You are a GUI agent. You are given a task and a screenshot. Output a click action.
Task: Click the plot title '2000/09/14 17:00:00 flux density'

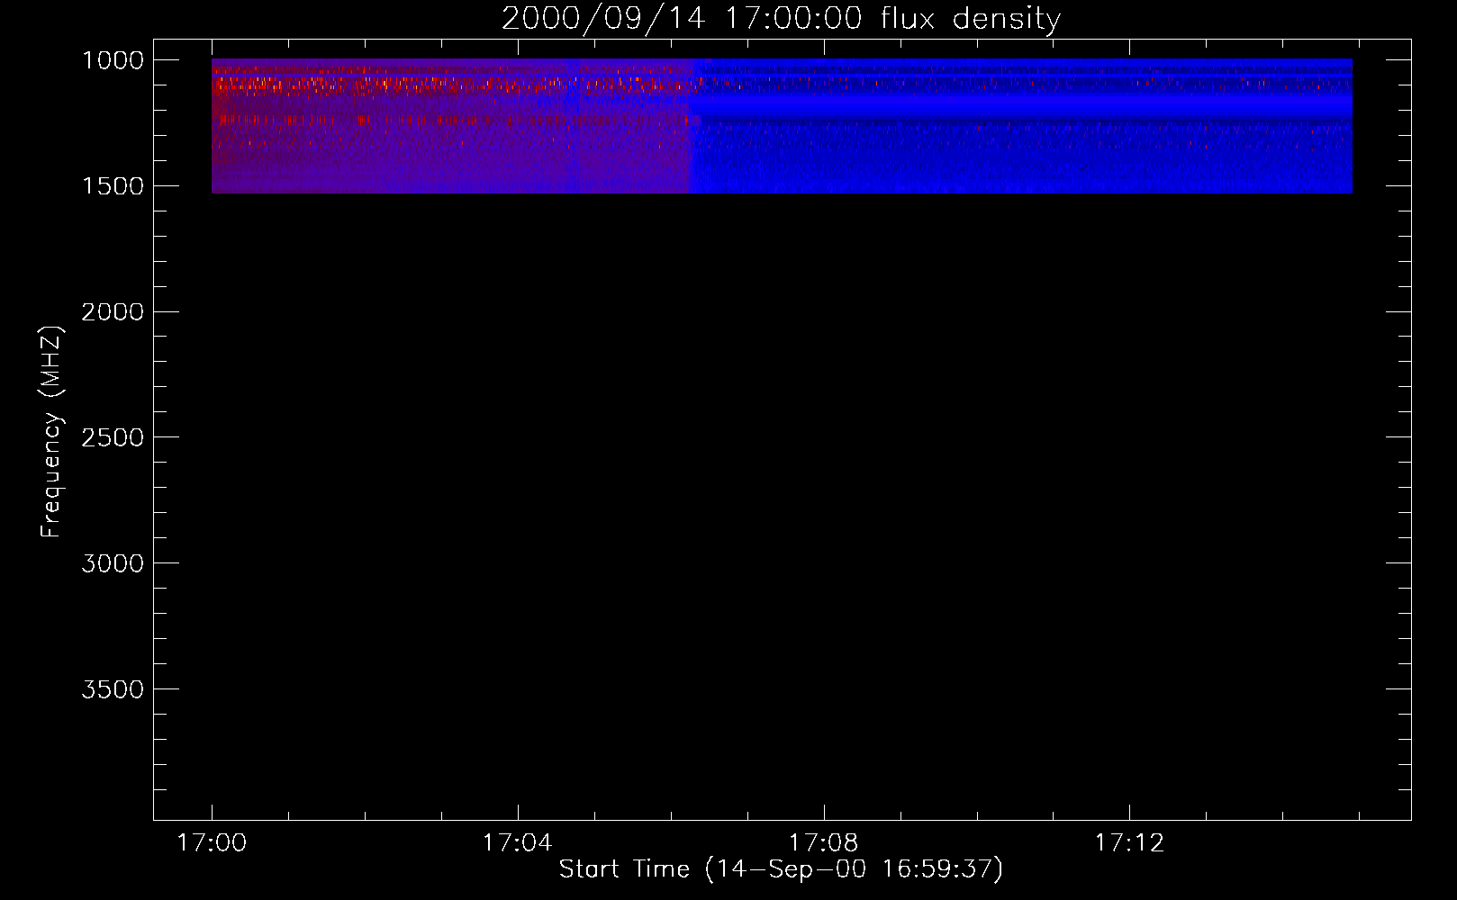(x=781, y=18)
